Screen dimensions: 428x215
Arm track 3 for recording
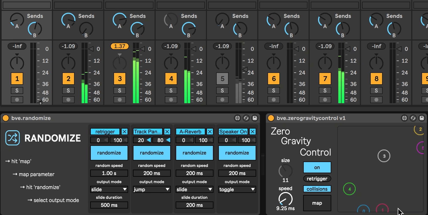coord(119,100)
